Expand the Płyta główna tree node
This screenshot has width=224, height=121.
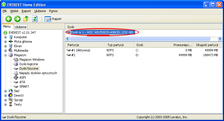(5, 42)
